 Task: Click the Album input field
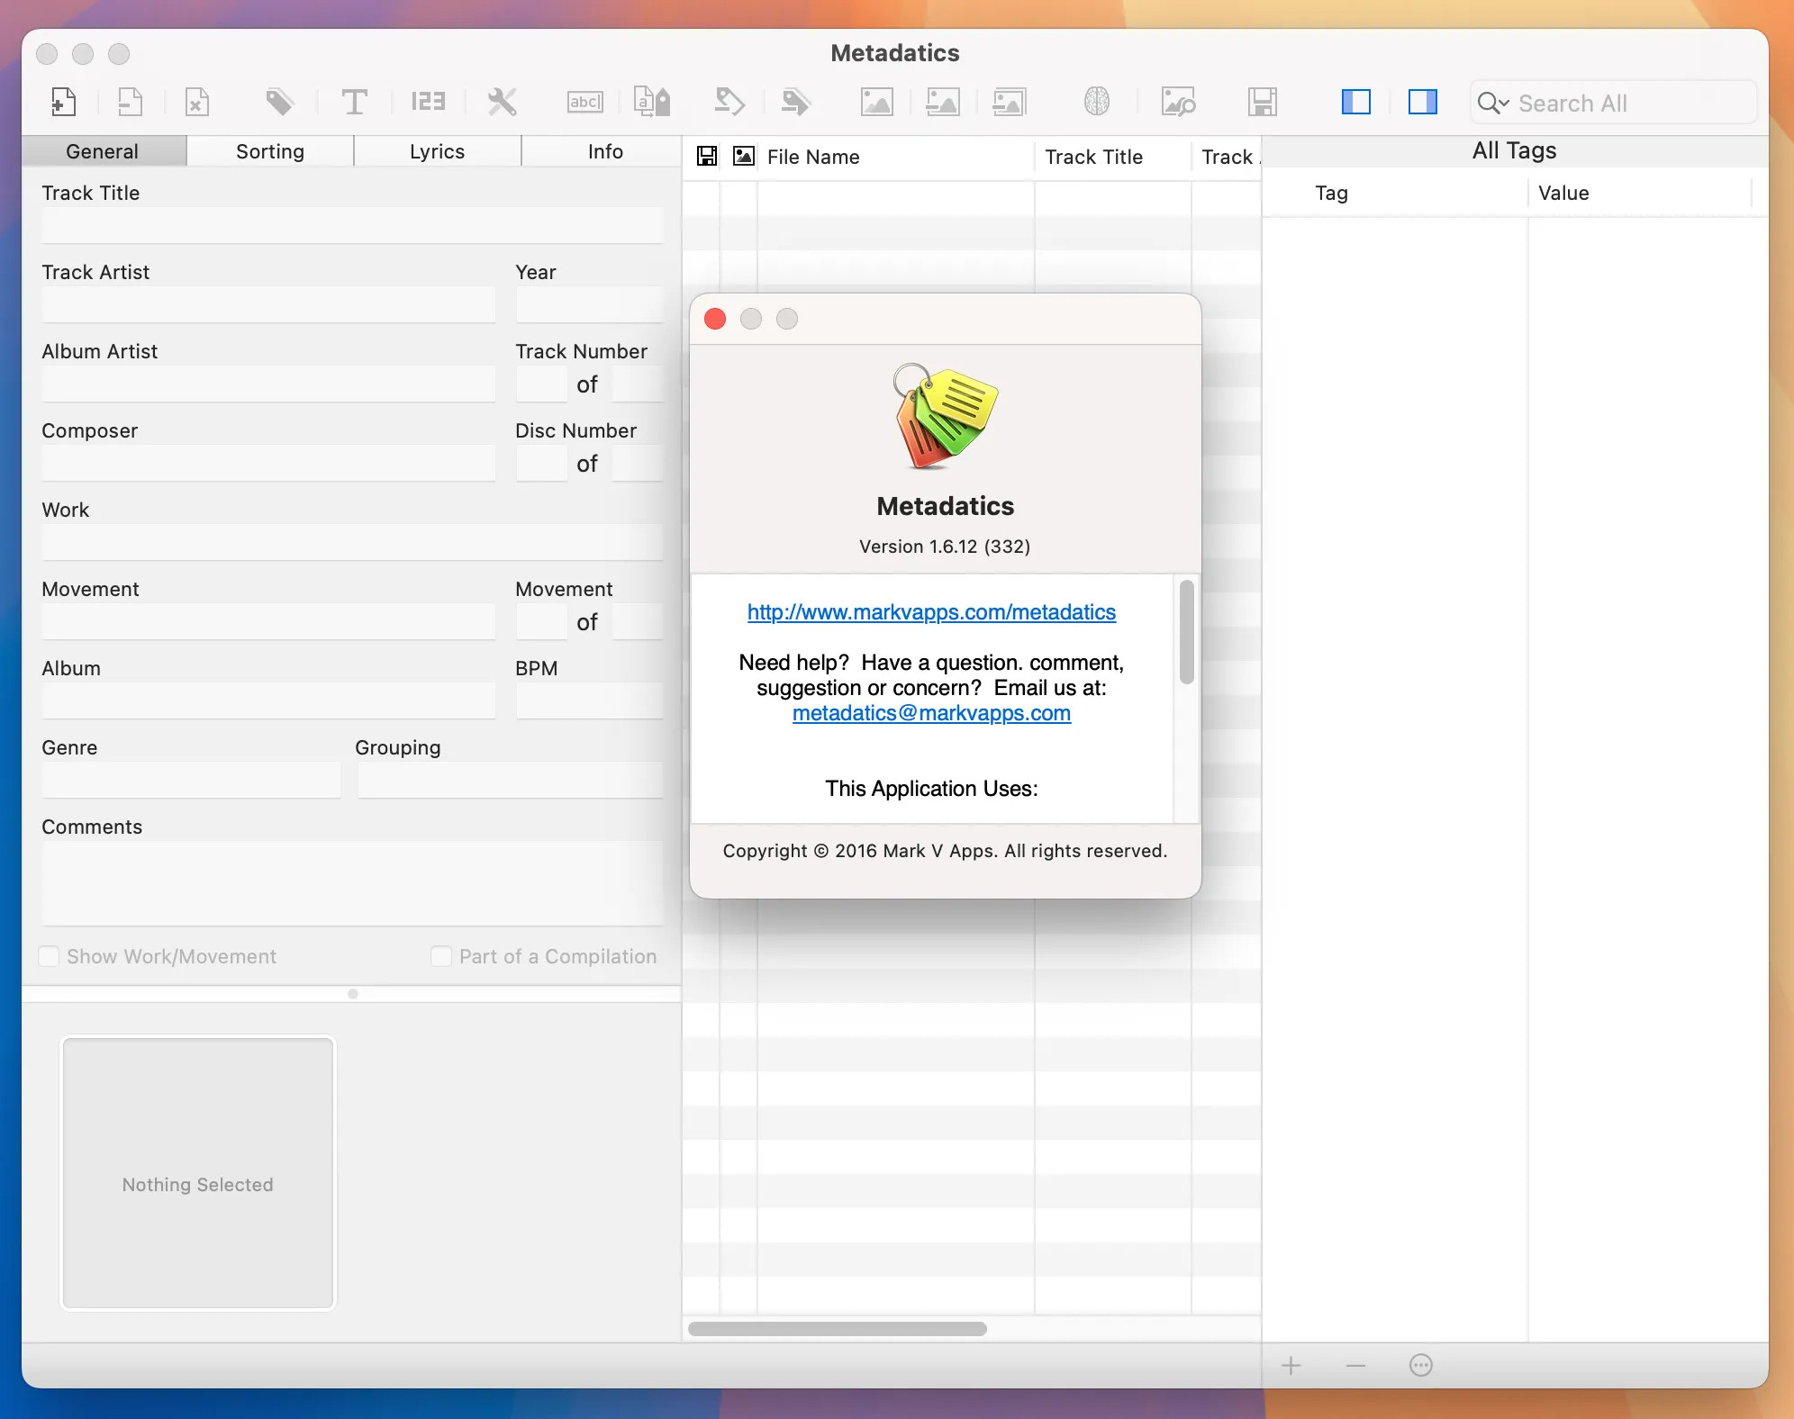tap(268, 700)
